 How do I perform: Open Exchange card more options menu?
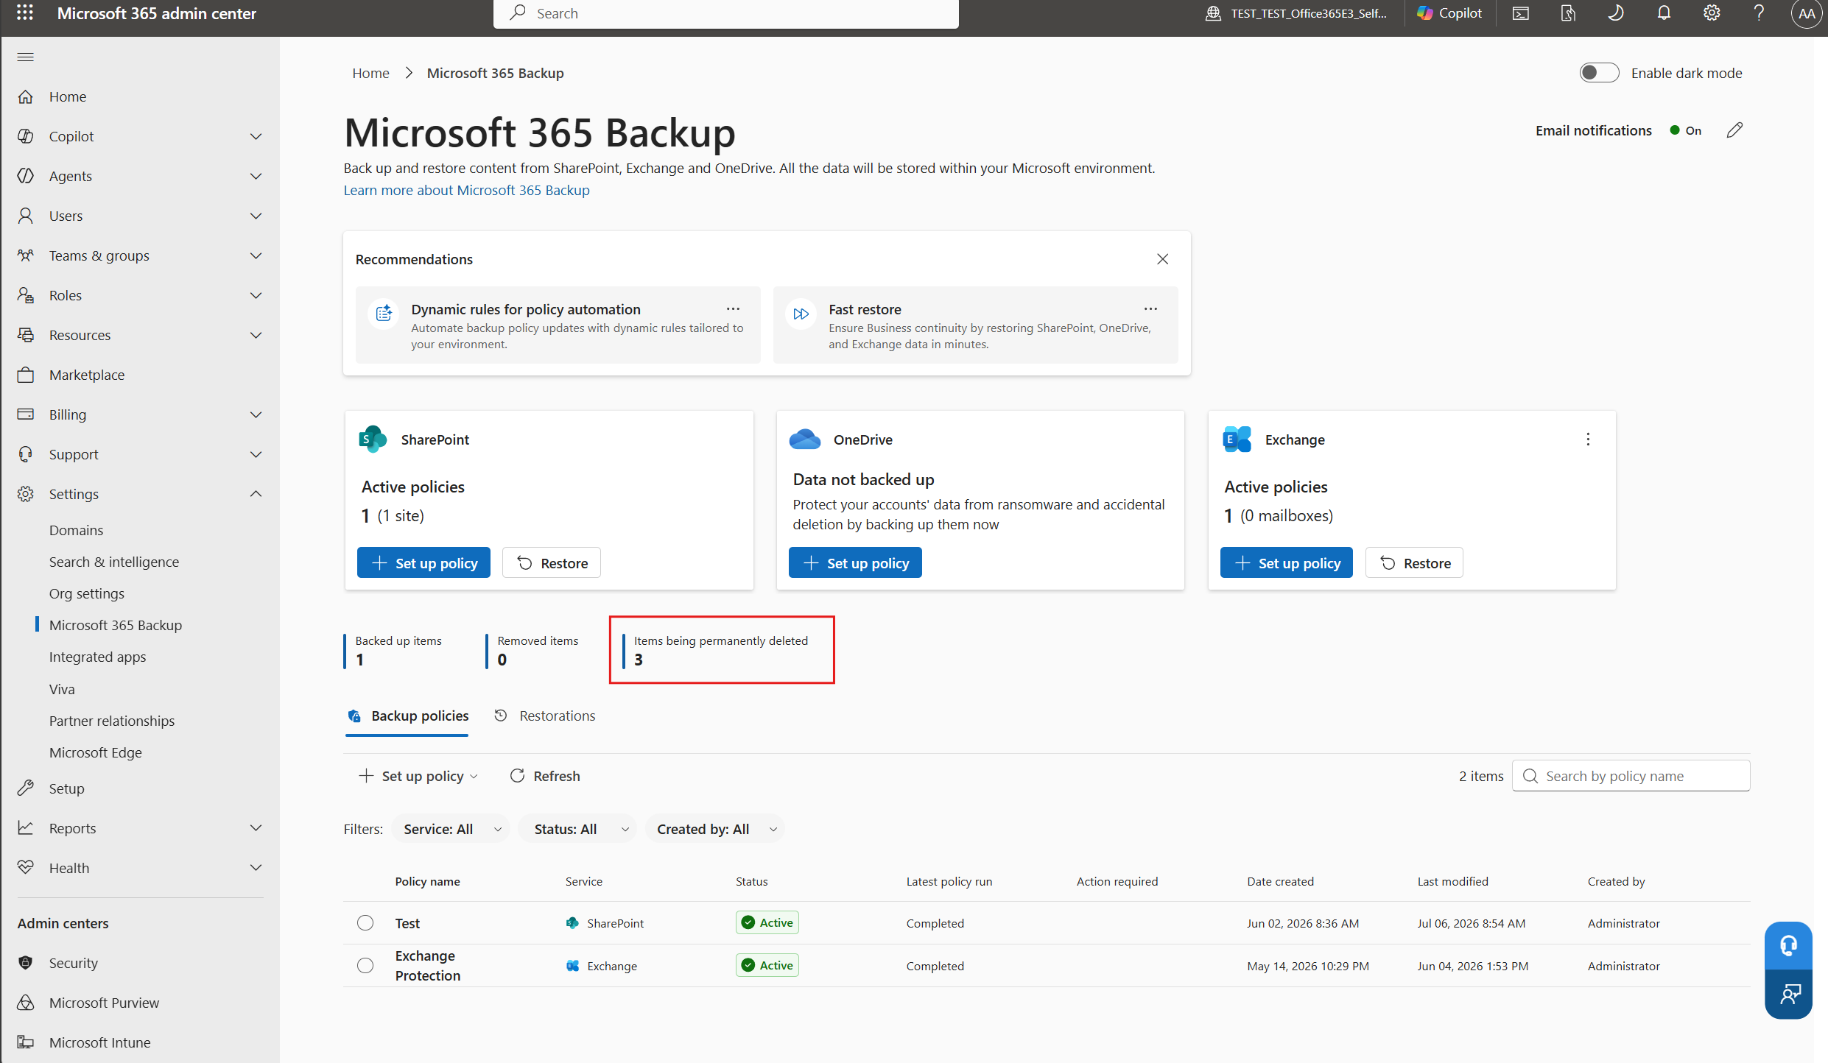tap(1588, 439)
